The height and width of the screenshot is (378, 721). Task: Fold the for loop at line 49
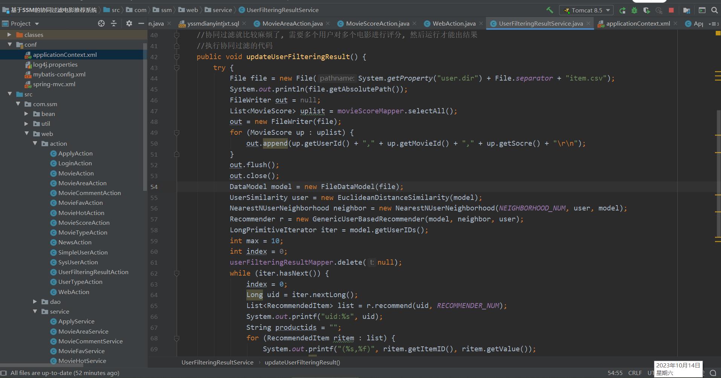pyautogui.click(x=177, y=133)
